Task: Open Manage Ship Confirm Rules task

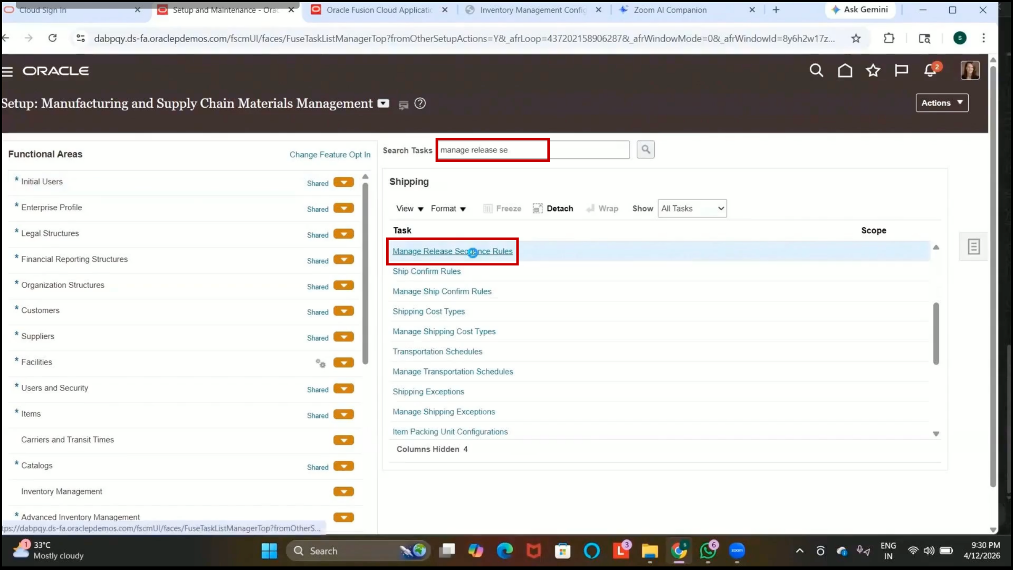Action: pyautogui.click(x=442, y=291)
